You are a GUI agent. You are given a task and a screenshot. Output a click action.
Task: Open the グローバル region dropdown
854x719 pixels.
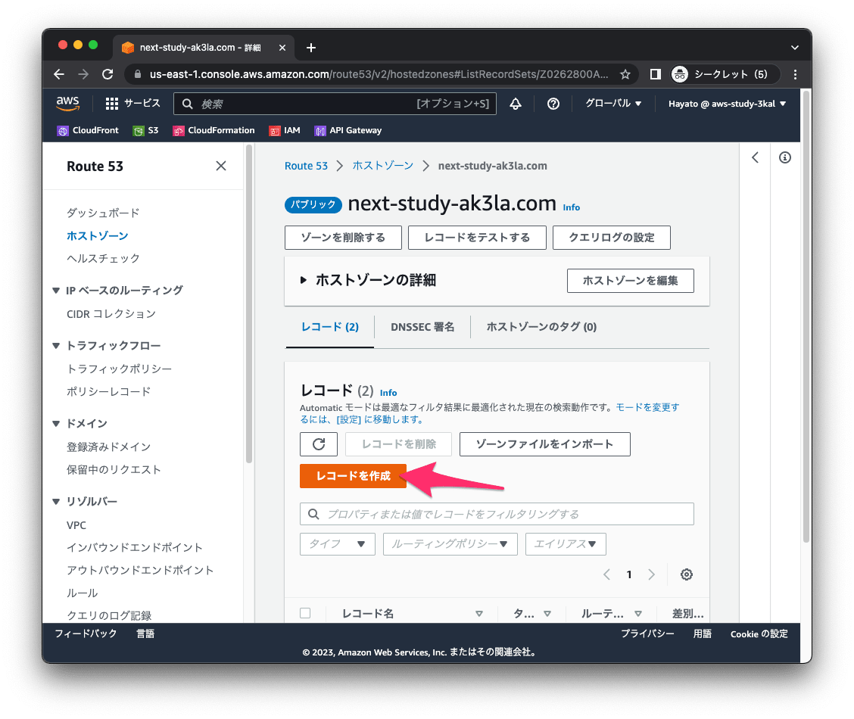[x=613, y=104]
